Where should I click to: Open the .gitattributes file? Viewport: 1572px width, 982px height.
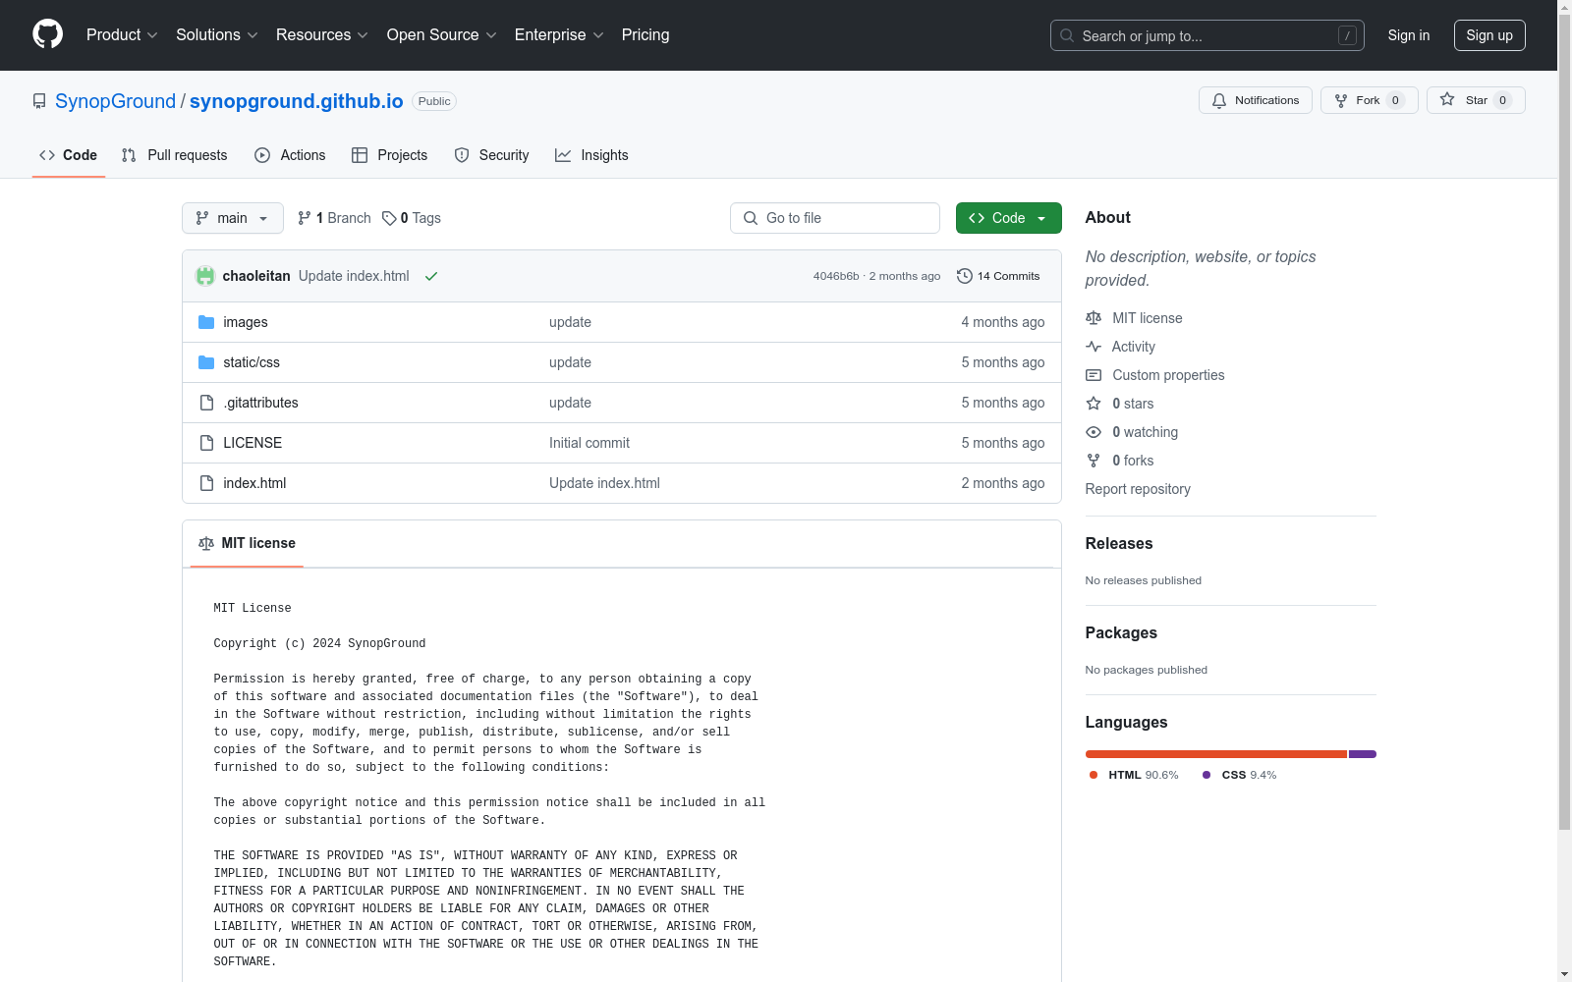[x=260, y=403]
